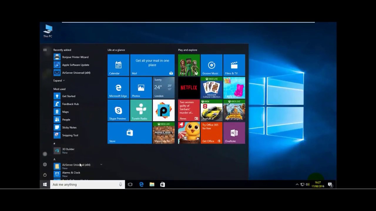Open the Age of Empires tile
This screenshot has width=376, height=211.
tap(234, 110)
